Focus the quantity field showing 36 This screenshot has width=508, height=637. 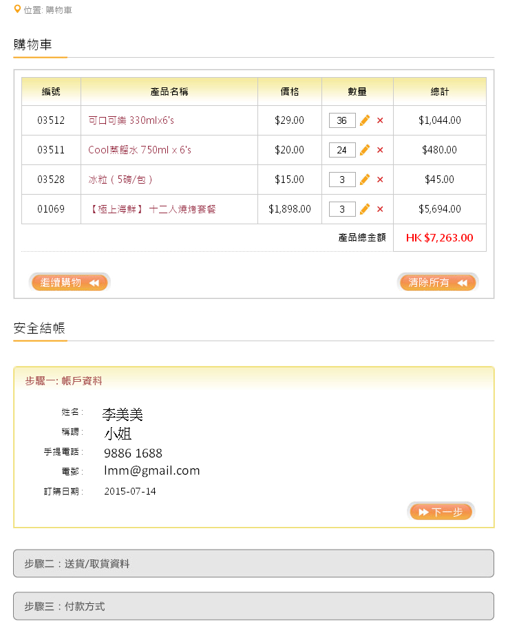pyautogui.click(x=342, y=120)
